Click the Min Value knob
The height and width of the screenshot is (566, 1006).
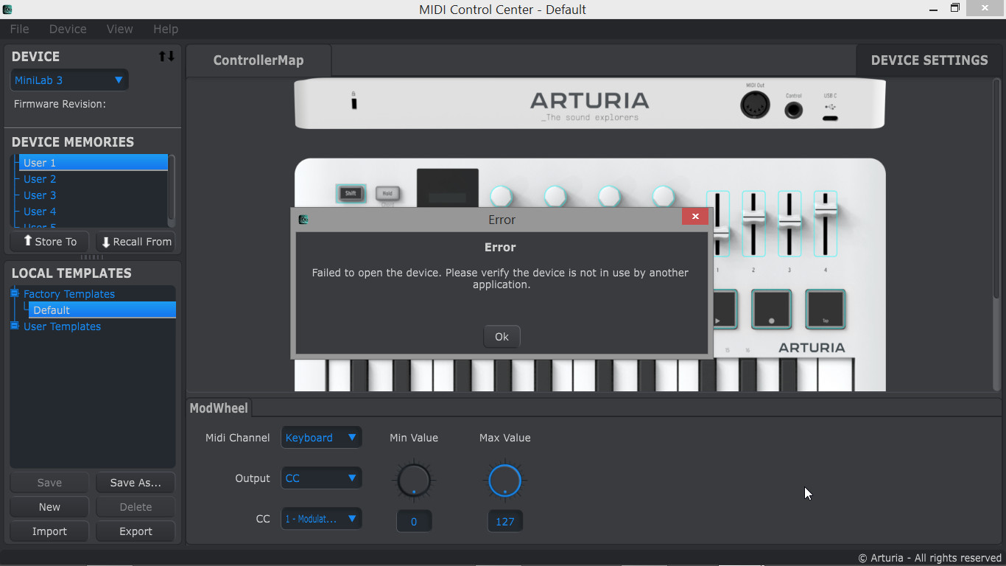coord(414,481)
